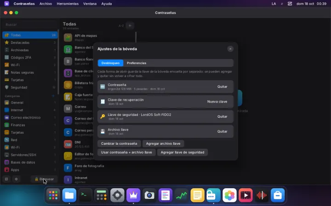Image resolution: width=331 pixels, height=206 pixels.
Task: Select the Red category
Action: point(30,140)
